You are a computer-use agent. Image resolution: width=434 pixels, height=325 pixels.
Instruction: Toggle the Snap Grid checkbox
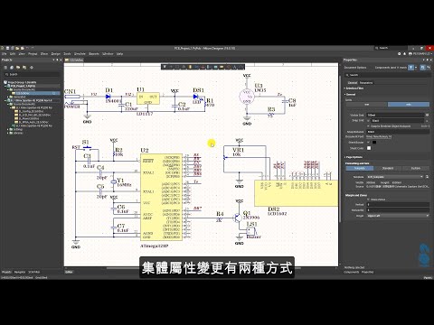pyautogui.click(x=368, y=120)
